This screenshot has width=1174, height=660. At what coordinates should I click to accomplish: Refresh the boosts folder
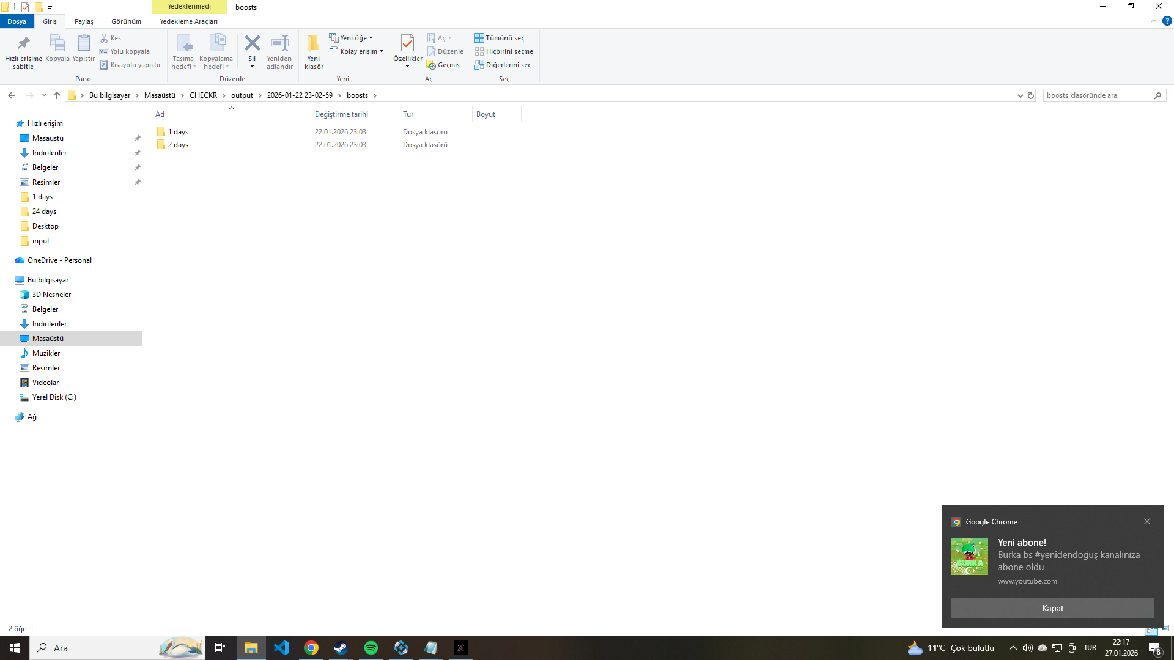pyautogui.click(x=1031, y=95)
